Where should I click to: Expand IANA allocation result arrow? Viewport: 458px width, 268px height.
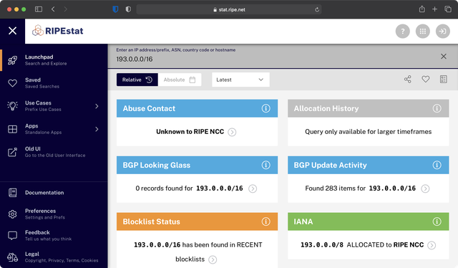click(432, 245)
